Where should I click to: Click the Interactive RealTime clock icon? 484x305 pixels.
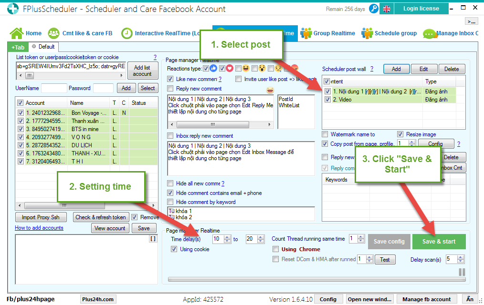[x=126, y=33]
